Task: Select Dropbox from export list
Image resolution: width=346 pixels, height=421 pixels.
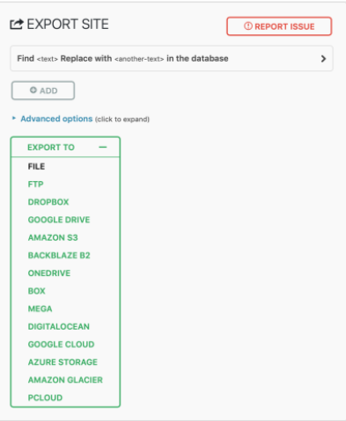Action: 48,202
